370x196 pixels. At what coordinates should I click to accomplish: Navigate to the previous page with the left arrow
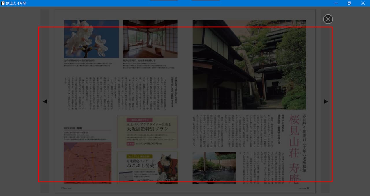[45, 101]
